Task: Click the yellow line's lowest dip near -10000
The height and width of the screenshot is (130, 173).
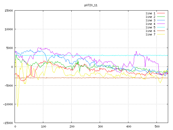Action: 18,106
